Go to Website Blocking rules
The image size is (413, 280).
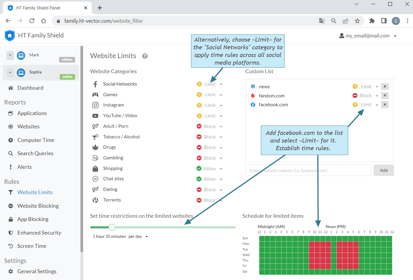pyautogui.click(x=38, y=206)
